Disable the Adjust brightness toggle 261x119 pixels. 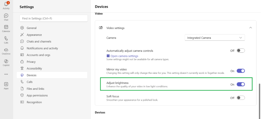241,84
